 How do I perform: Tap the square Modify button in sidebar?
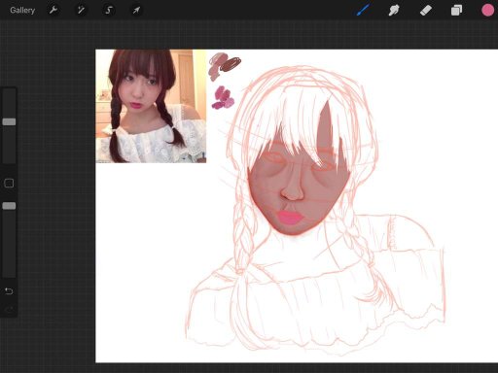coord(9,184)
